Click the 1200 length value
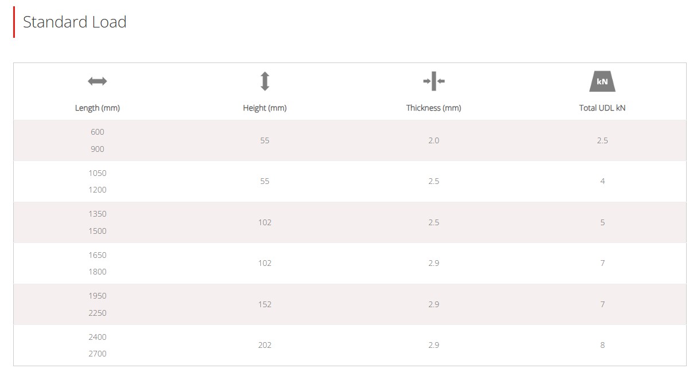Image resolution: width=697 pixels, height=392 pixels. coord(97,190)
